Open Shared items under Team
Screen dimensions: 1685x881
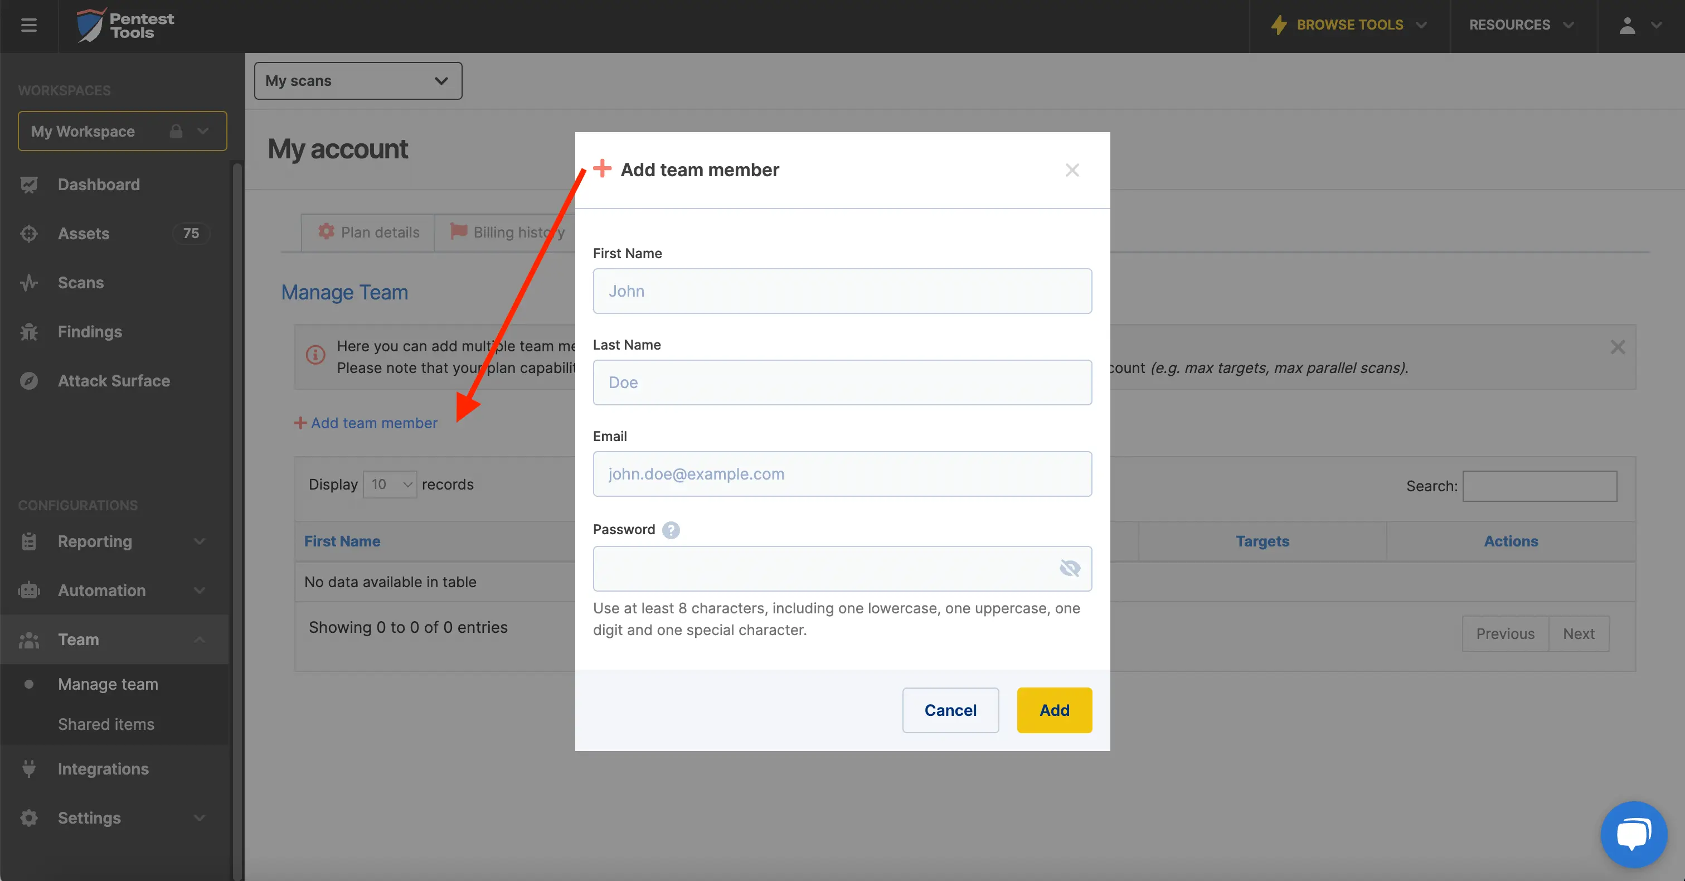click(106, 724)
